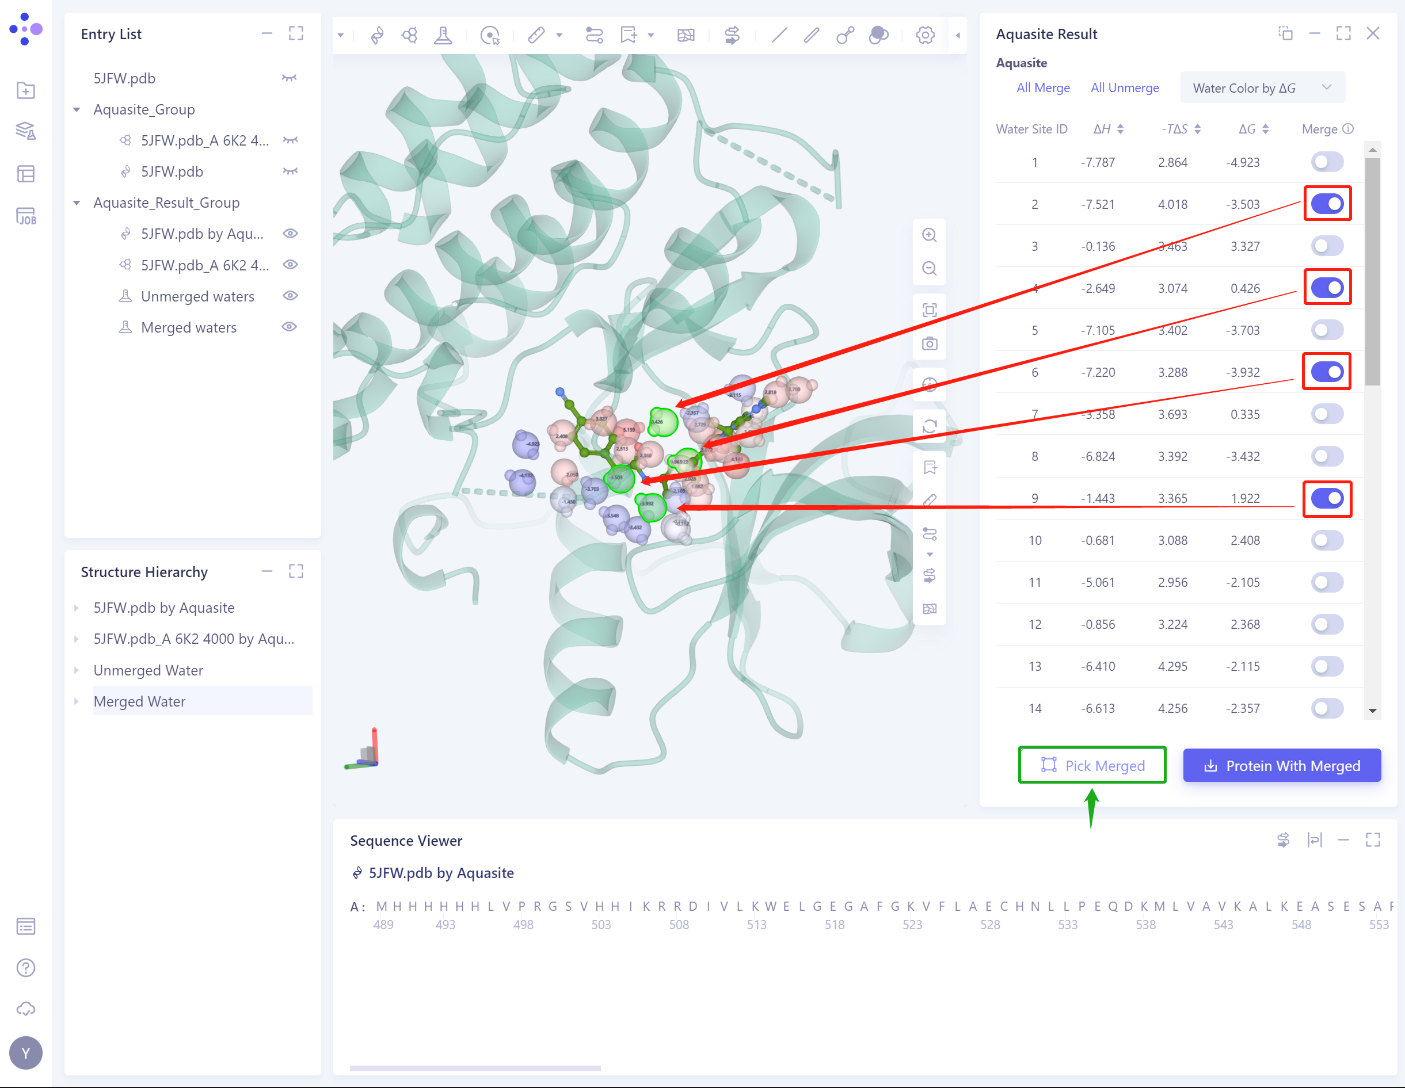
Task: Click the settings gear in the viewer toolbar
Action: [924, 35]
